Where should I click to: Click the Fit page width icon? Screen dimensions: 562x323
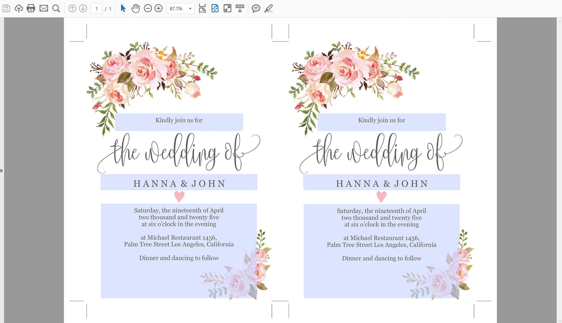coord(202,8)
